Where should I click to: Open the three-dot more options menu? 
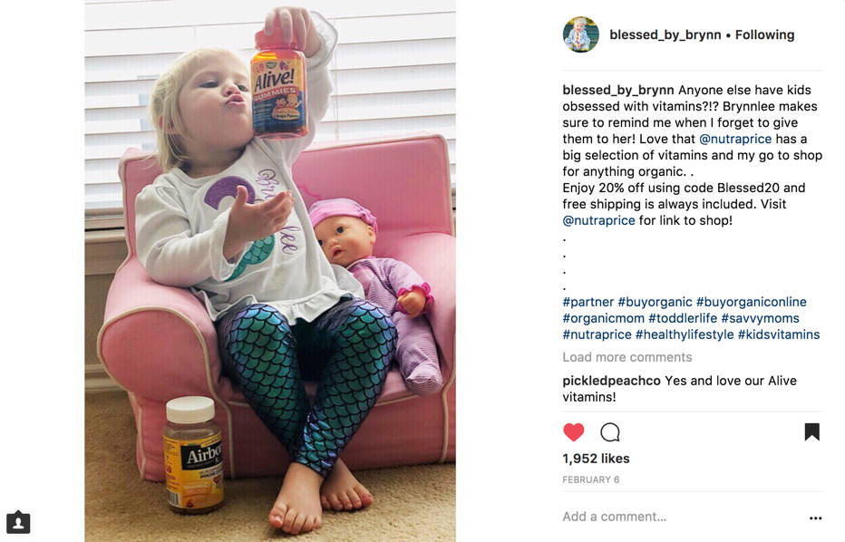point(815,518)
